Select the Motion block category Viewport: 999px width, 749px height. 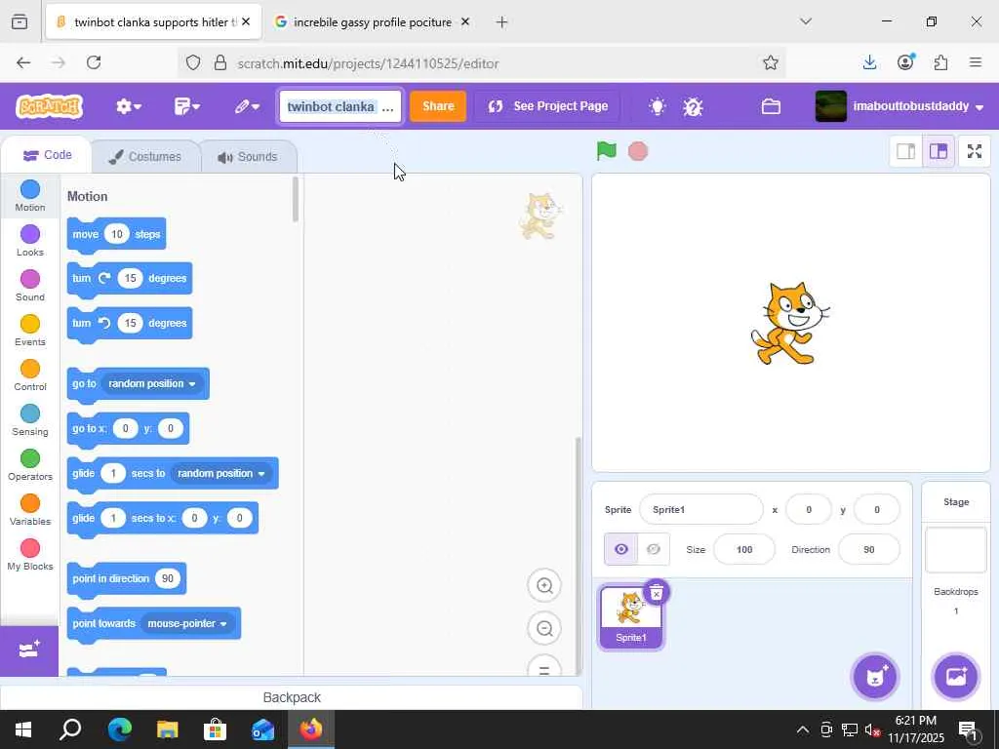point(30,196)
